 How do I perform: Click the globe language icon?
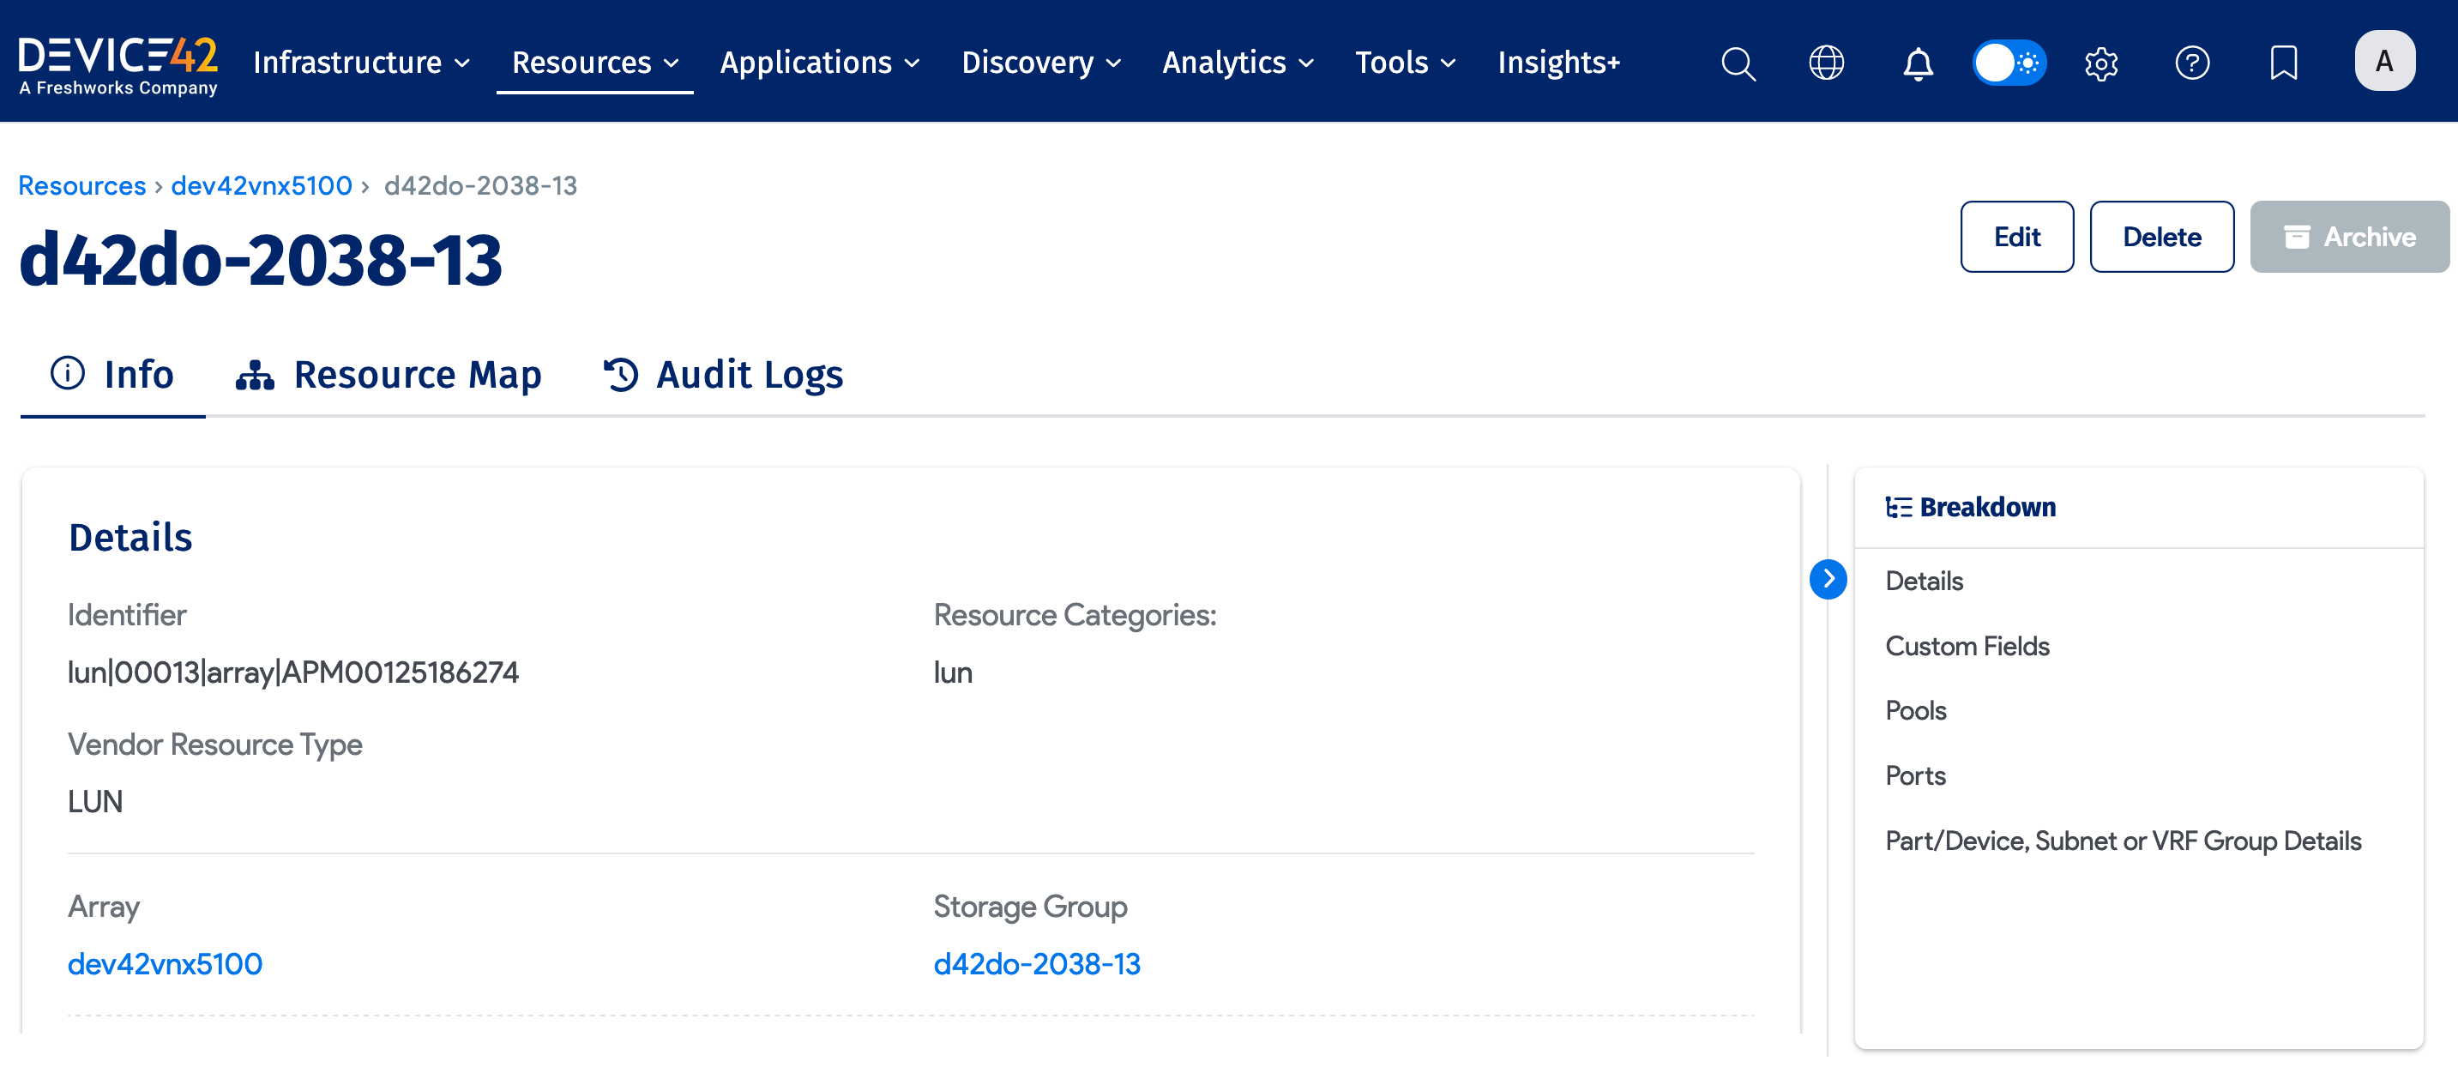click(x=1826, y=63)
